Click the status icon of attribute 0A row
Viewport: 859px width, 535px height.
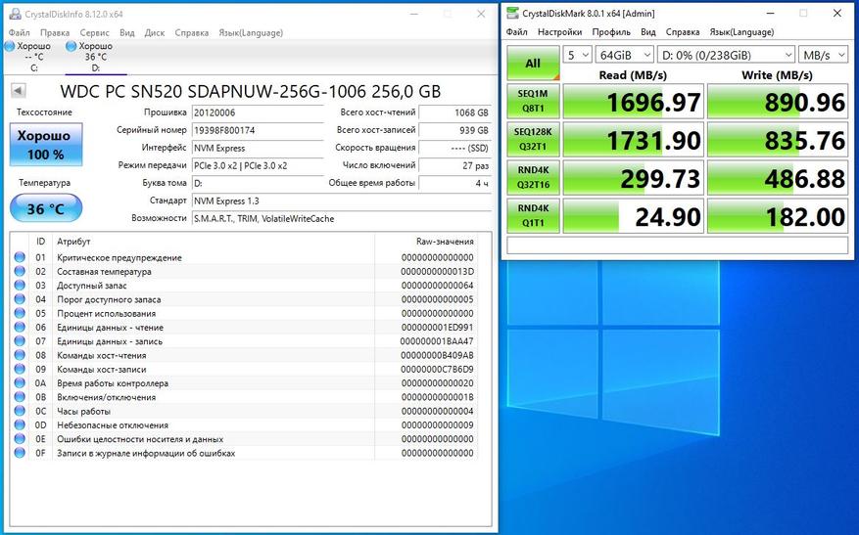click(x=20, y=383)
